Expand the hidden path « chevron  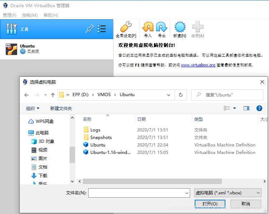pos(68,95)
